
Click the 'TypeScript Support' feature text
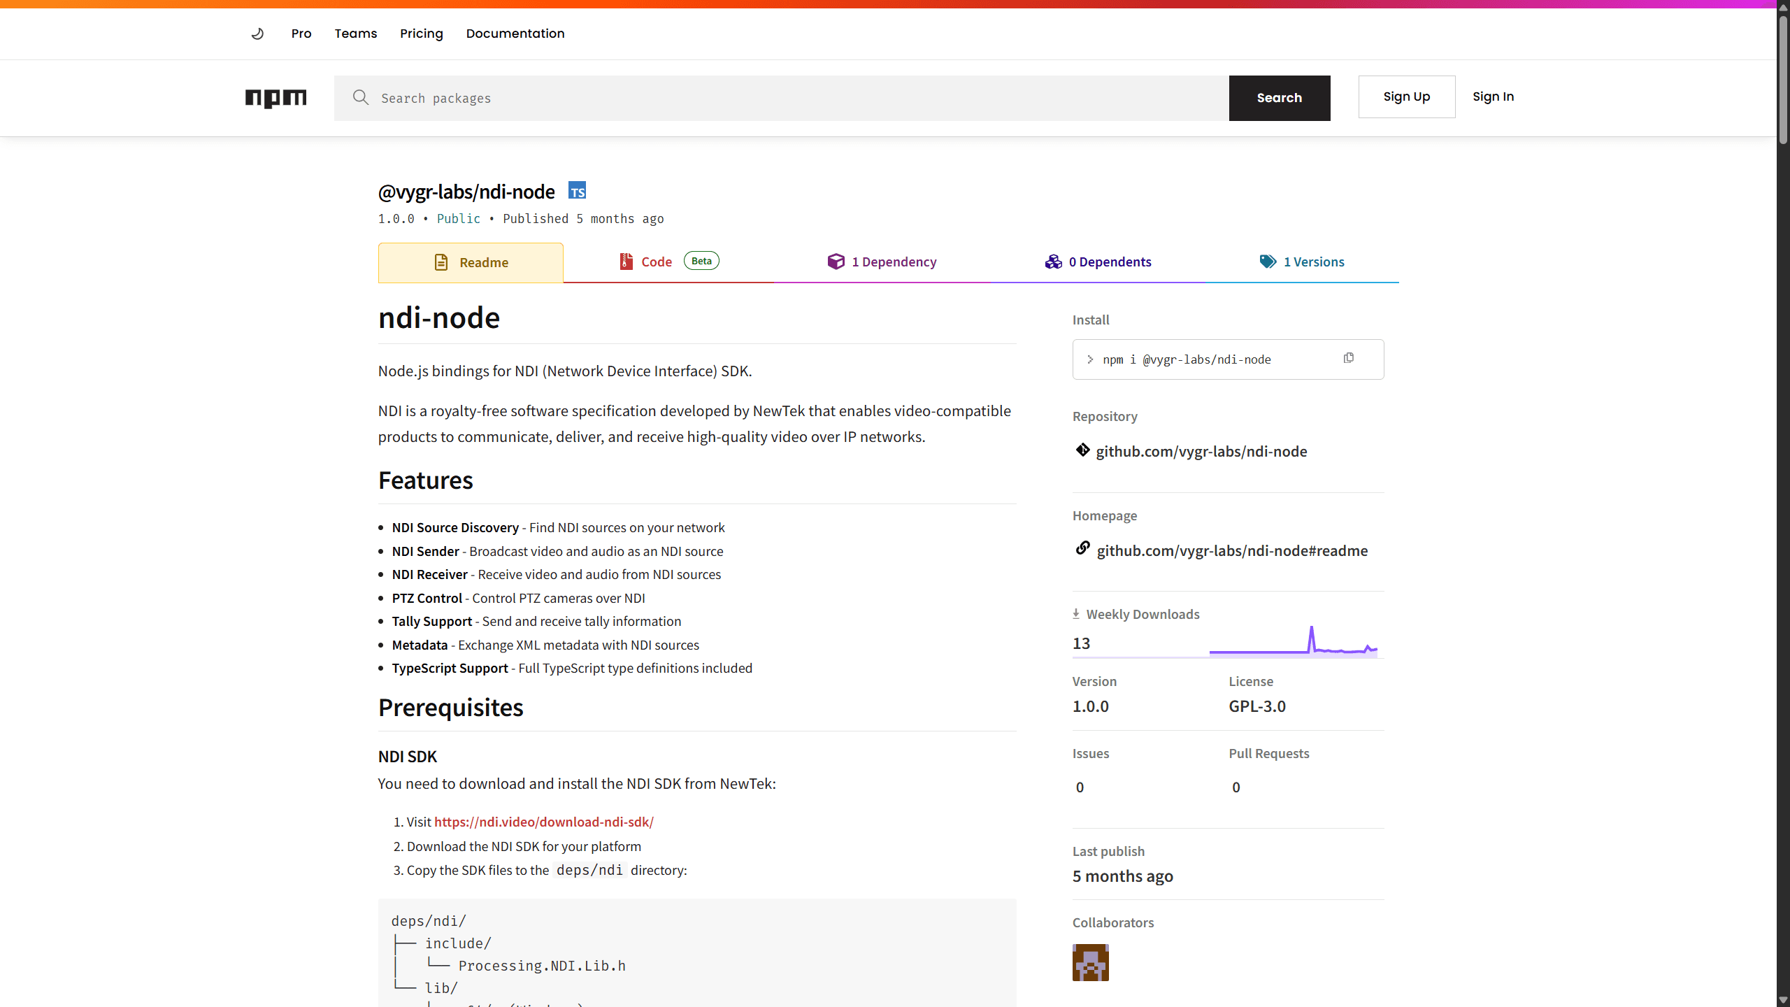pyautogui.click(x=450, y=668)
